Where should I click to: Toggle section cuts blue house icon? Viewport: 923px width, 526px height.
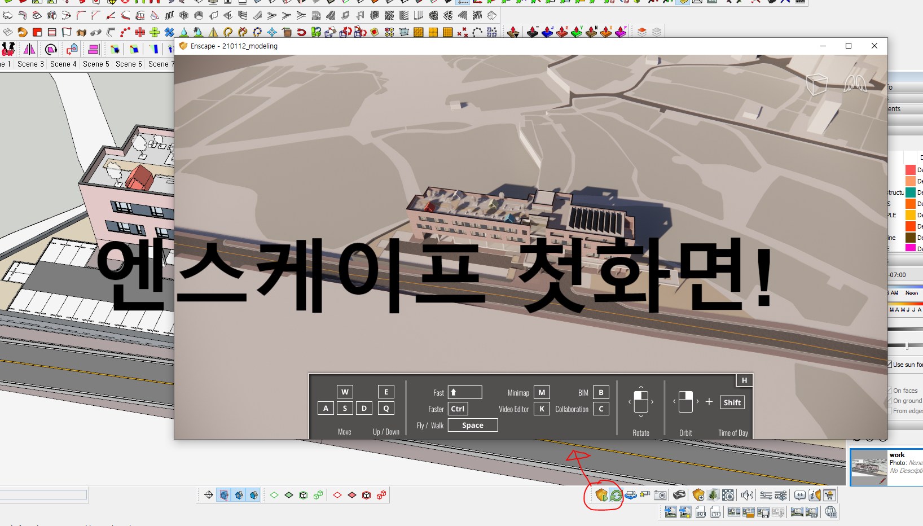tap(239, 495)
